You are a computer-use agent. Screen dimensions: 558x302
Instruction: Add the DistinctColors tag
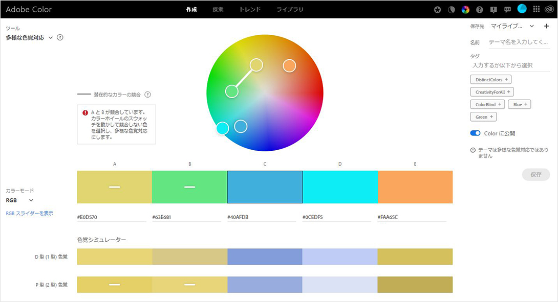pyautogui.click(x=491, y=80)
